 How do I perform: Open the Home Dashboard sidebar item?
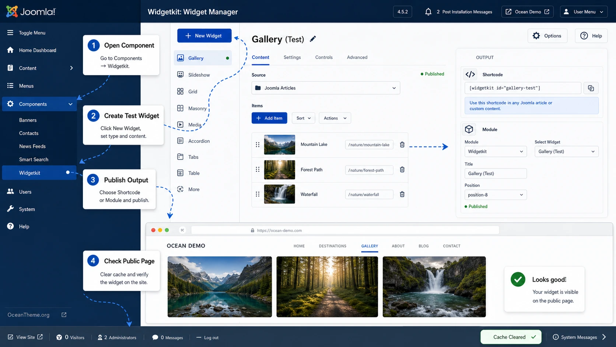38,50
